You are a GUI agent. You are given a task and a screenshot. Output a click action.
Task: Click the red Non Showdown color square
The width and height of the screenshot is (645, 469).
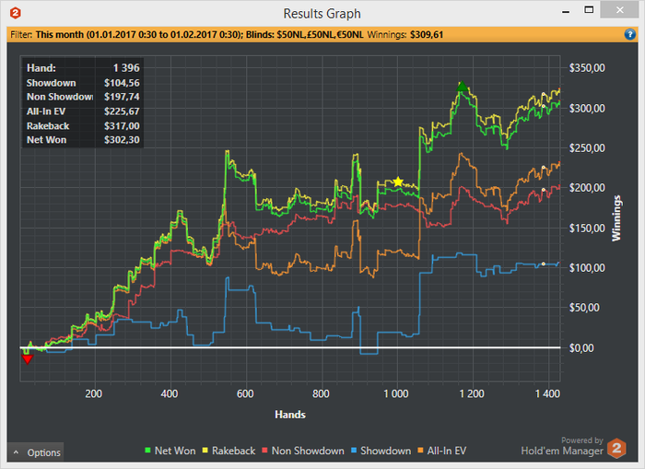pos(265,451)
